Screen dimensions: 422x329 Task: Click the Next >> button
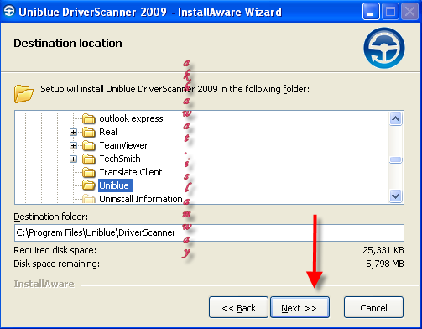300,307
